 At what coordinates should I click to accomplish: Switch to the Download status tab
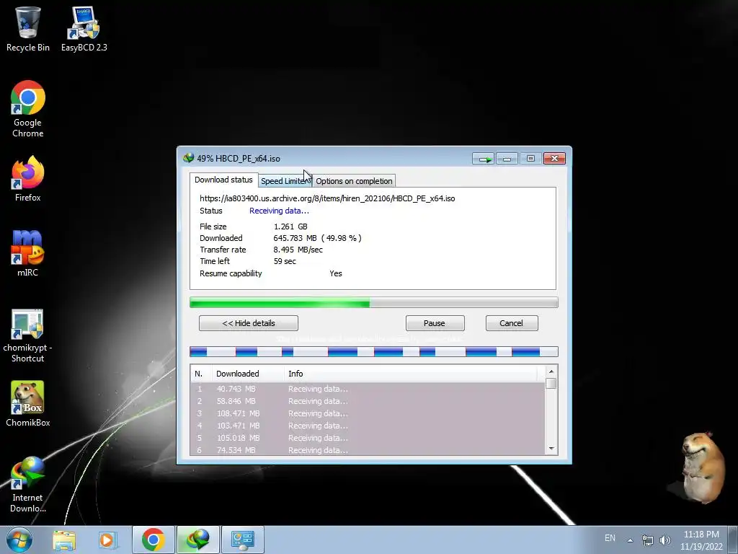223,180
